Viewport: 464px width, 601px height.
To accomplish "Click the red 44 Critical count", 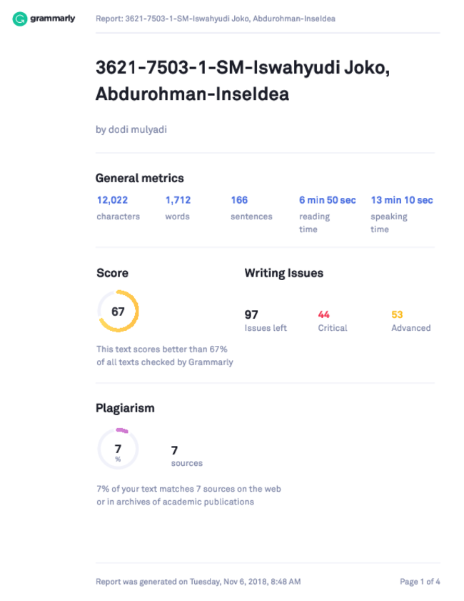I will point(323,314).
